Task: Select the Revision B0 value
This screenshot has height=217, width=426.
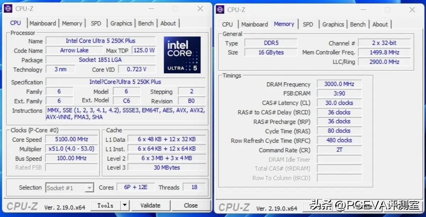Action: [x=192, y=101]
